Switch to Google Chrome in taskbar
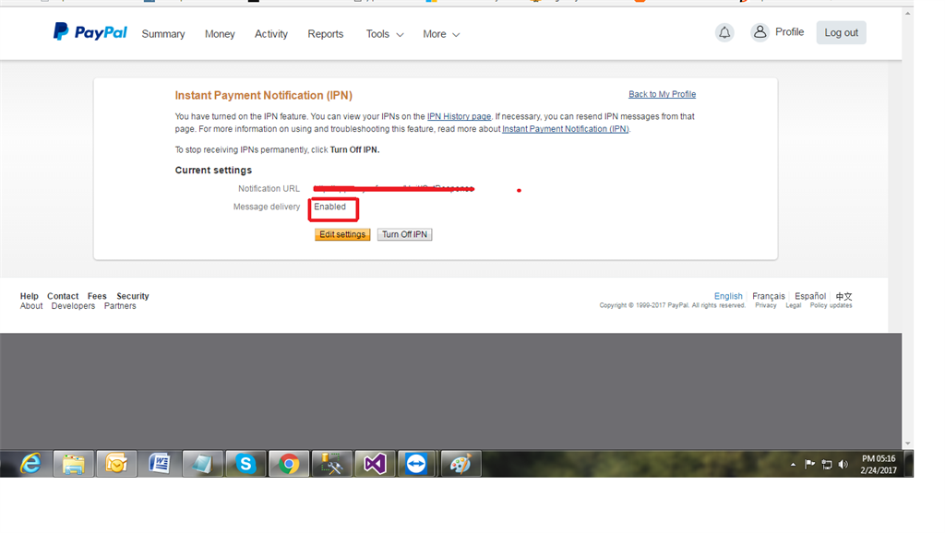The width and height of the screenshot is (945, 533). pos(289,464)
